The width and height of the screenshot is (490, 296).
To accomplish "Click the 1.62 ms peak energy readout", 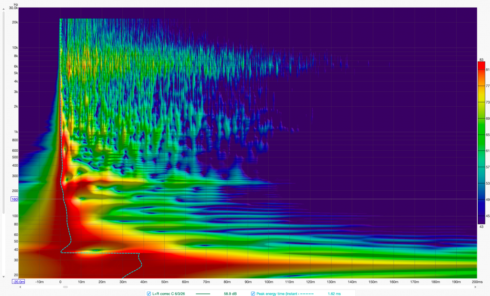I will tap(334, 294).
